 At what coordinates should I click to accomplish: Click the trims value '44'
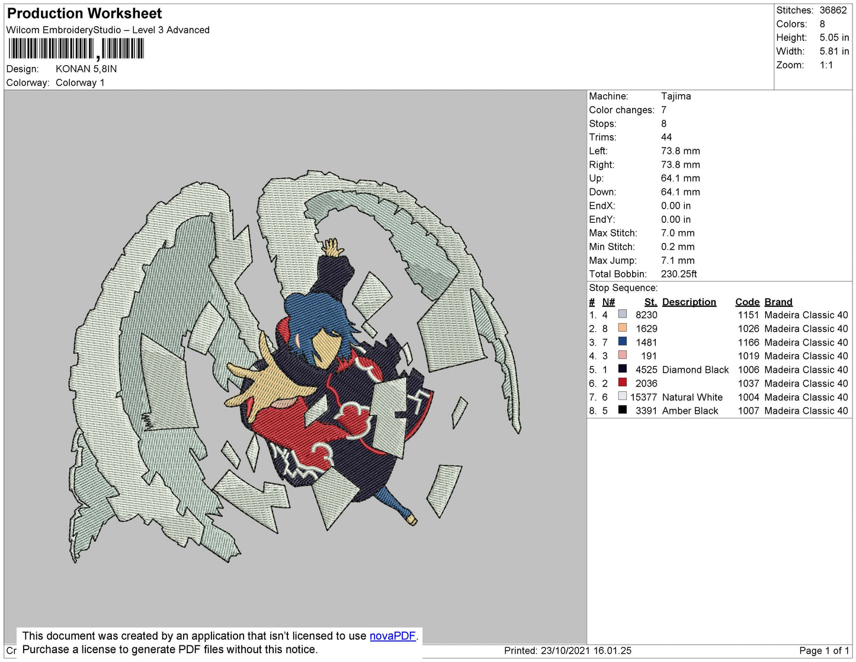coord(666,137)
